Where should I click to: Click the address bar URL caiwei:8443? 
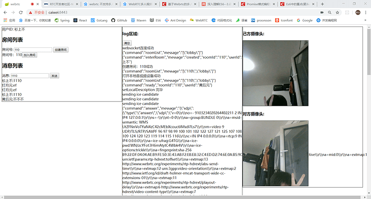point(58,12)
